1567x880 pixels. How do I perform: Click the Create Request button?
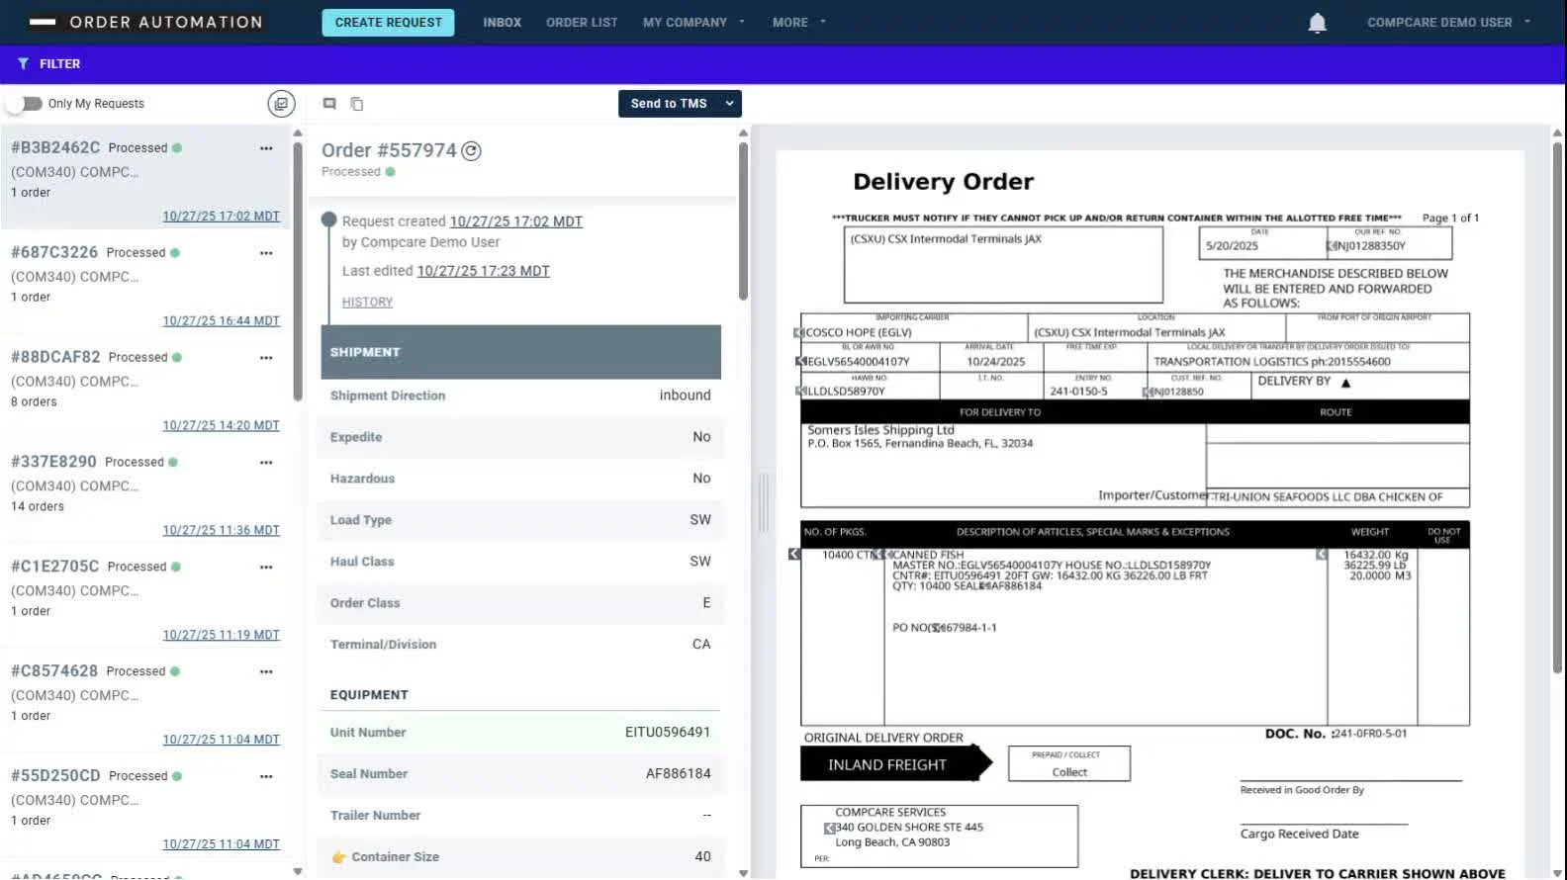pos(388,23)
